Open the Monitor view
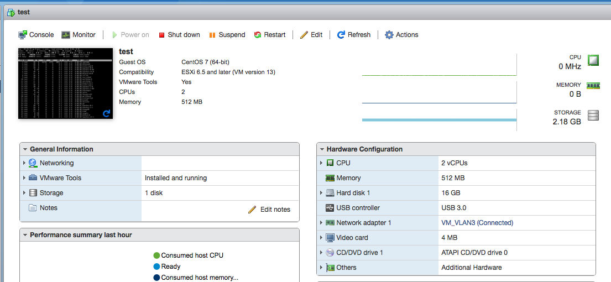Viewport: 611px width, 282px height. 79,35
